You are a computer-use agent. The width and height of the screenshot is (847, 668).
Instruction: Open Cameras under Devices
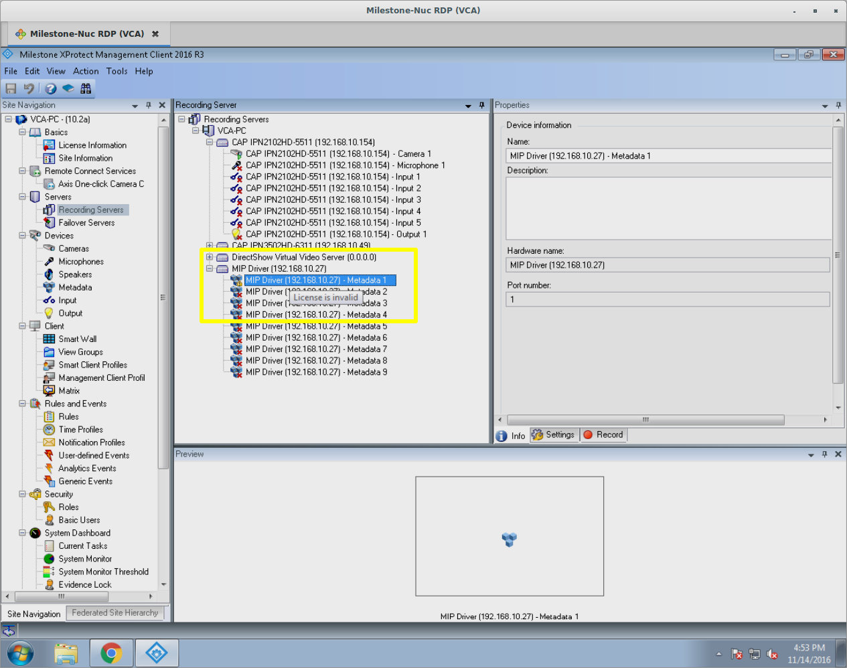coord(74,248)
